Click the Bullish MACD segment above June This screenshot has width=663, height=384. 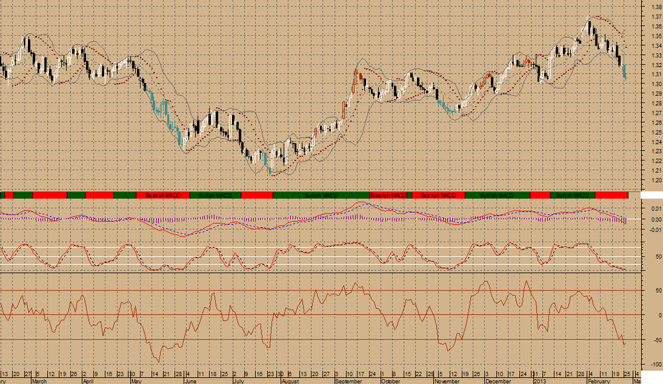click(215, 196)
